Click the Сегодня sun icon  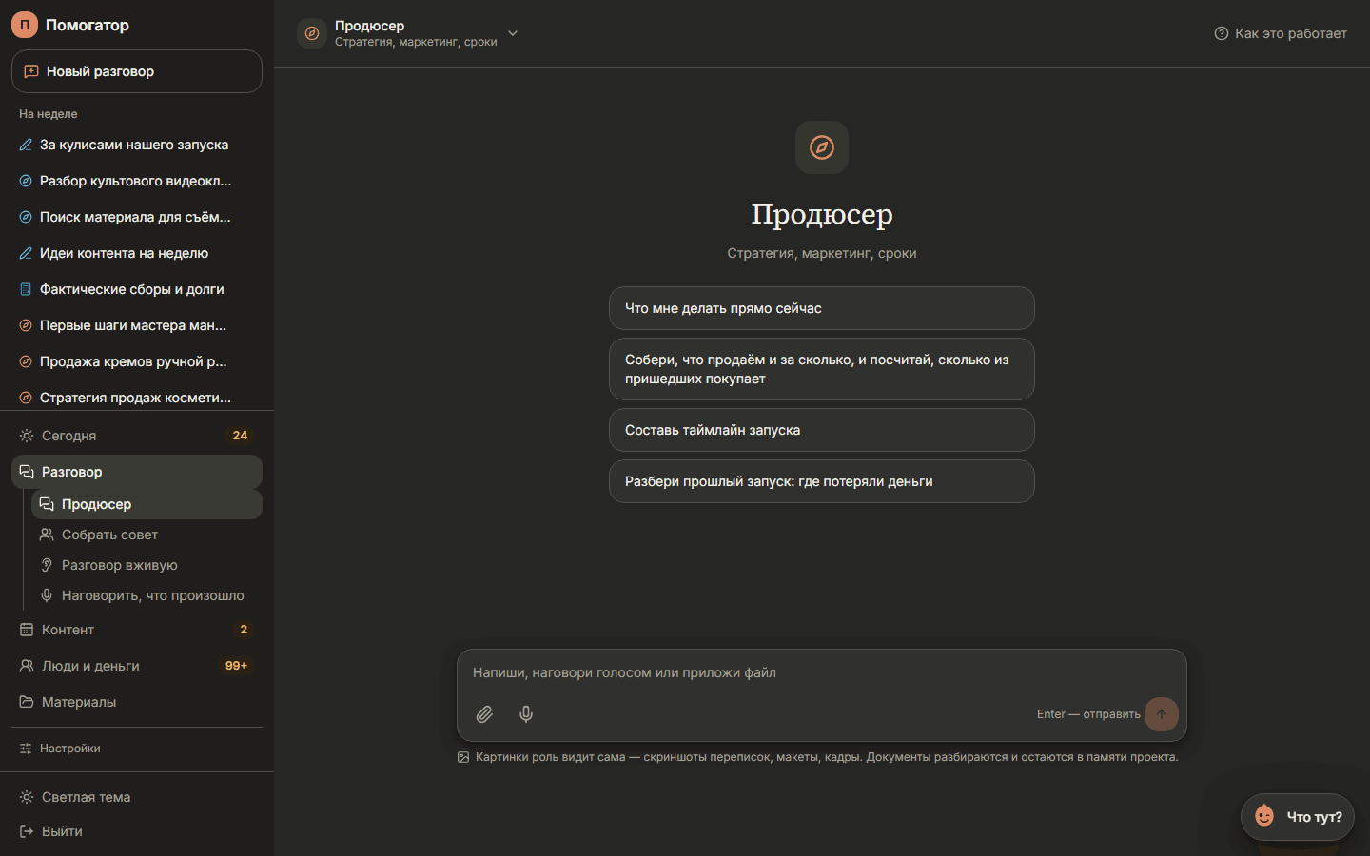pyautogui.click(x=27, y=436)
